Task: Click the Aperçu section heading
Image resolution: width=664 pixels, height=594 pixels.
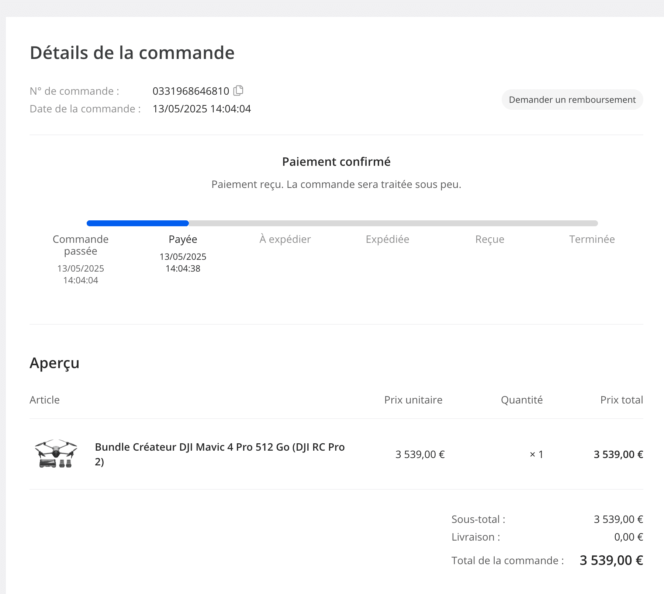Action: coord(55,363)
